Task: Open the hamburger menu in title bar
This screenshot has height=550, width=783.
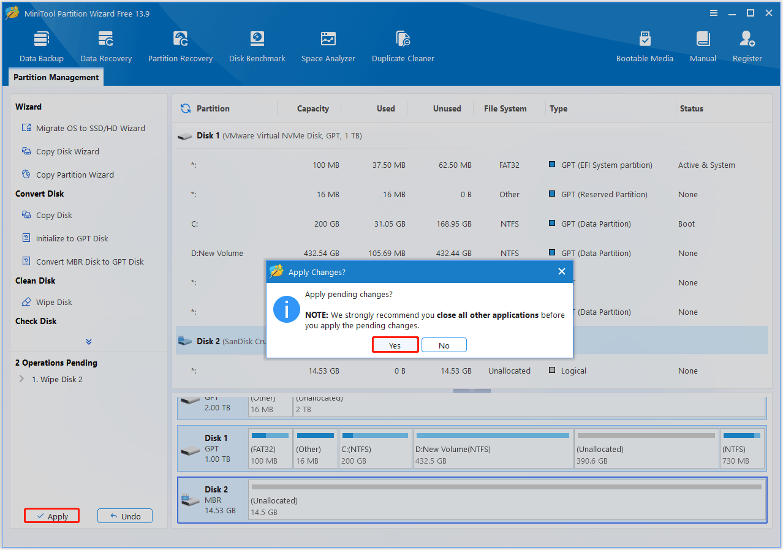Action: (714, 13)
